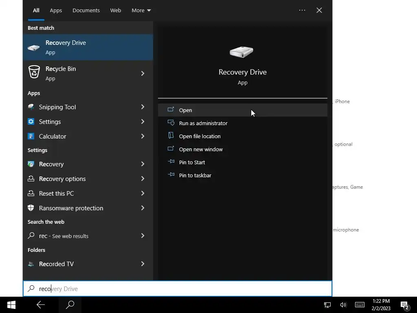Screen dimensions: 417x313
Task: Choose Pin to Start
Action: click(x=243, y=162)
